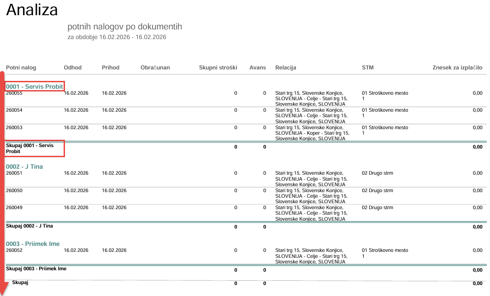Click the Potni nalog column header
This screenshot has width=490, height=296.
(x=21, y=68)
